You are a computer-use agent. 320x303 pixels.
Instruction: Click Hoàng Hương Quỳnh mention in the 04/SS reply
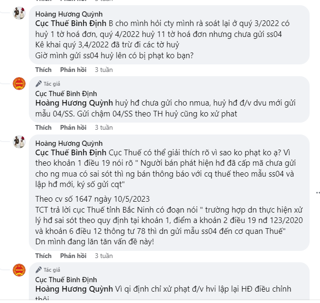click(x=74, y=103)
